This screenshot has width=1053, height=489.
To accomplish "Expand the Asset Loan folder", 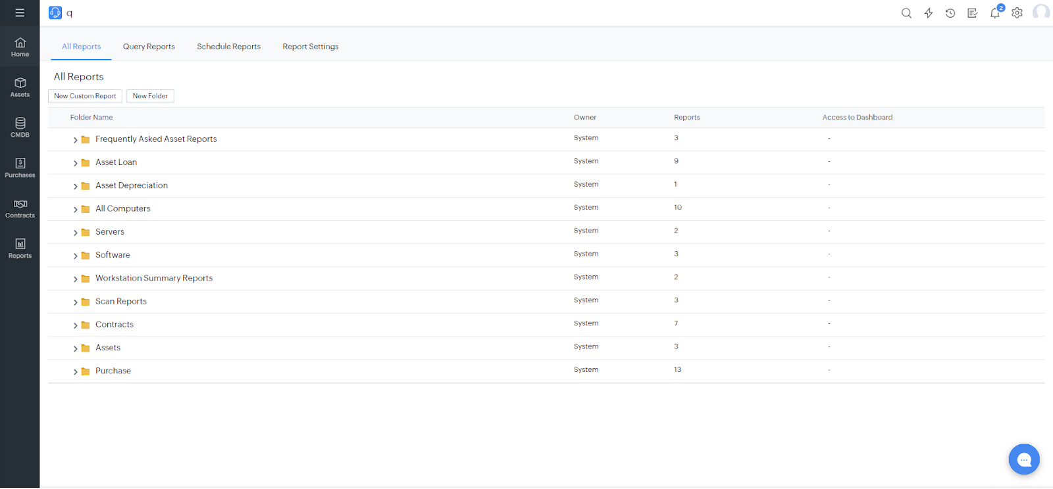I will tap(75, 163).
